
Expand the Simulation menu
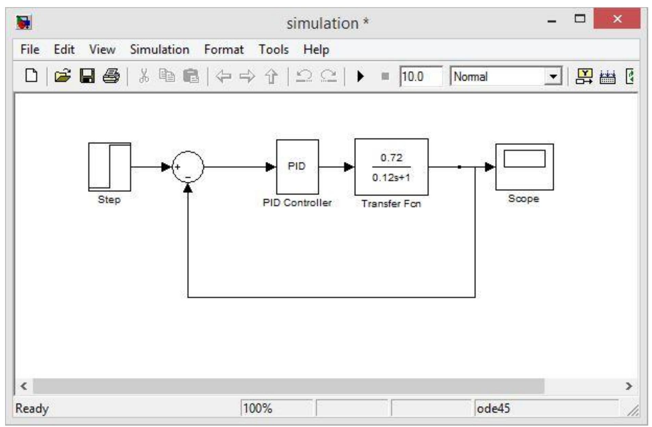coord(159,49)
